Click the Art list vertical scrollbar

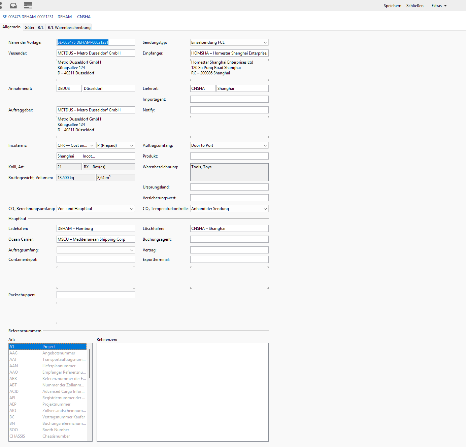[x=90, y=364]
